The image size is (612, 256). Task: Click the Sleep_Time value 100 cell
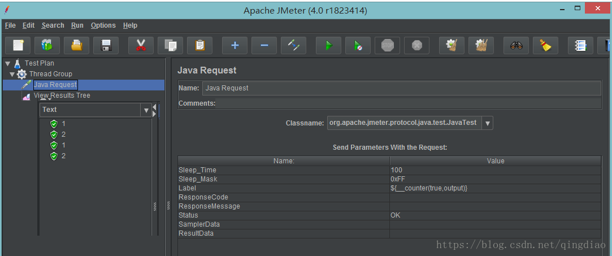(496, 170)
